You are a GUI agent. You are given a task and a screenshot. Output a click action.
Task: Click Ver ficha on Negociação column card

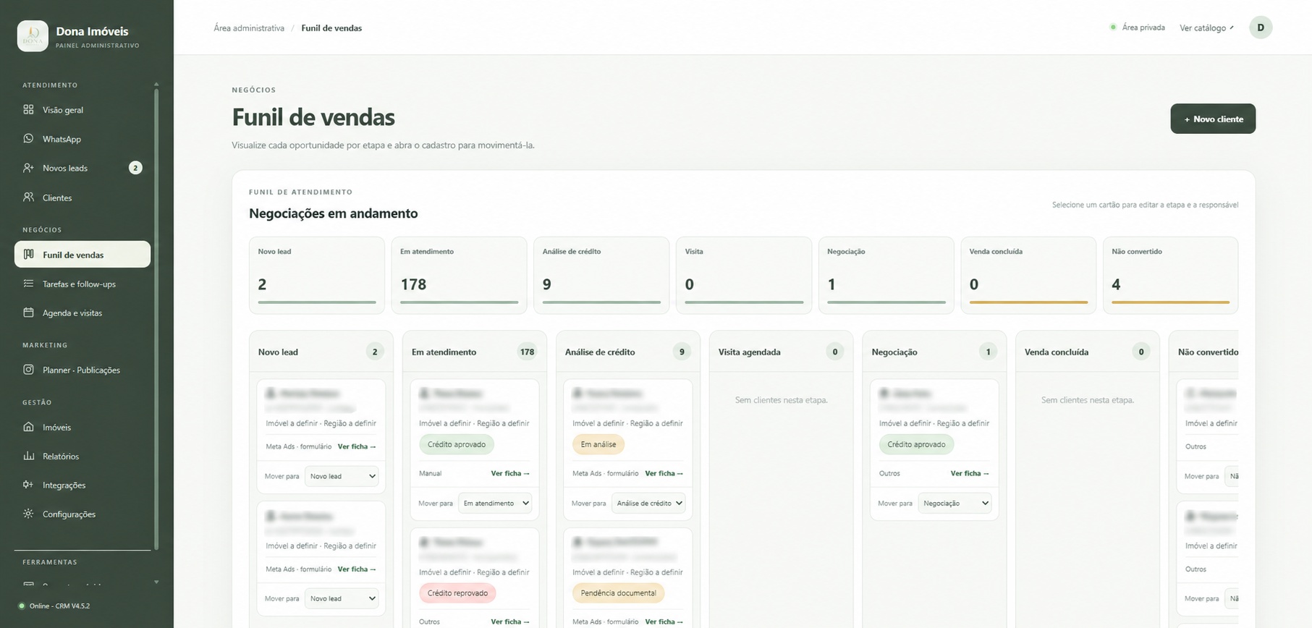coord(970,473)
